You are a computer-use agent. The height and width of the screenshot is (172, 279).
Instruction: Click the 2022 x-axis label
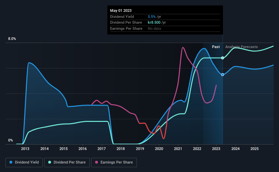tap(197, 149)
